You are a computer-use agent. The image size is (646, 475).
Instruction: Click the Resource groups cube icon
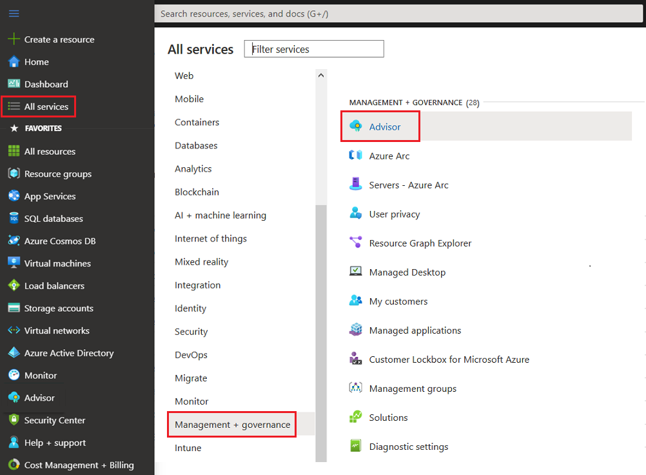tap(14, 174)
